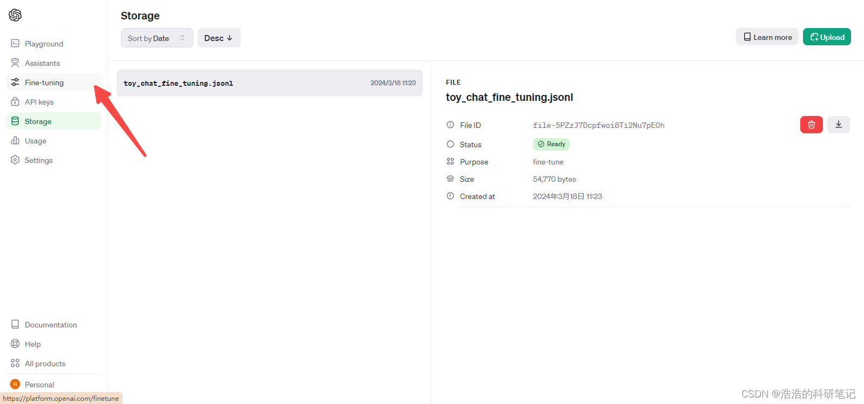Click the Ready status badge
This screenshot has height=404, width=864.
click(551, 144)
